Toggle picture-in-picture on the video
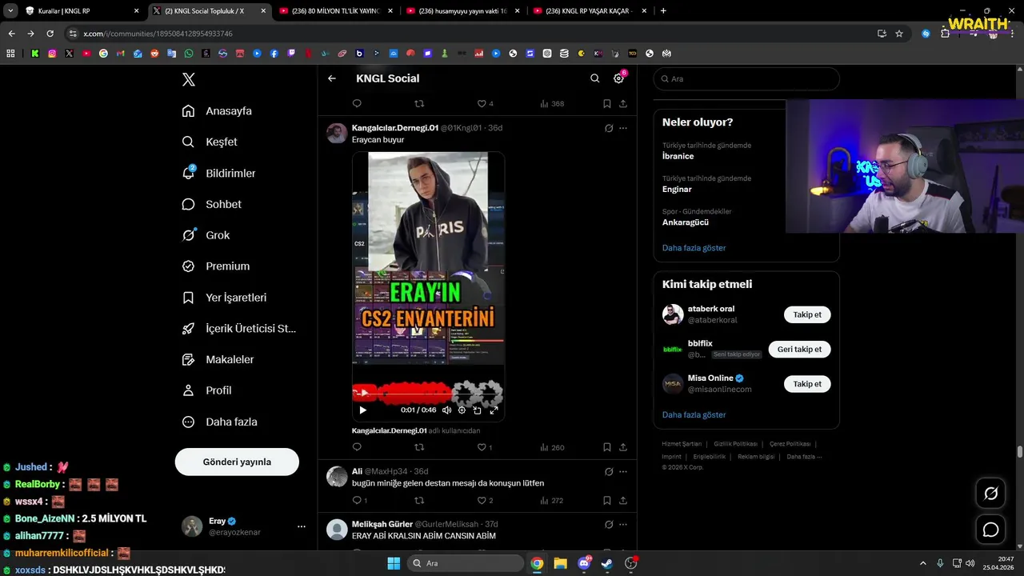The width and height of the screenshot is (1024, 576). (x=478, y=410)
